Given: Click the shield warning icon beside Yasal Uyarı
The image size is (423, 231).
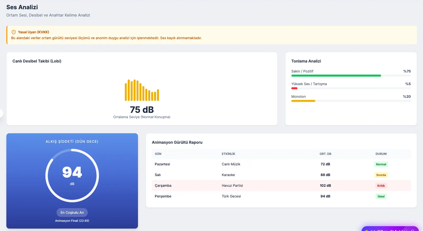Looking at the screenshot, I should [x=13, y=32].
